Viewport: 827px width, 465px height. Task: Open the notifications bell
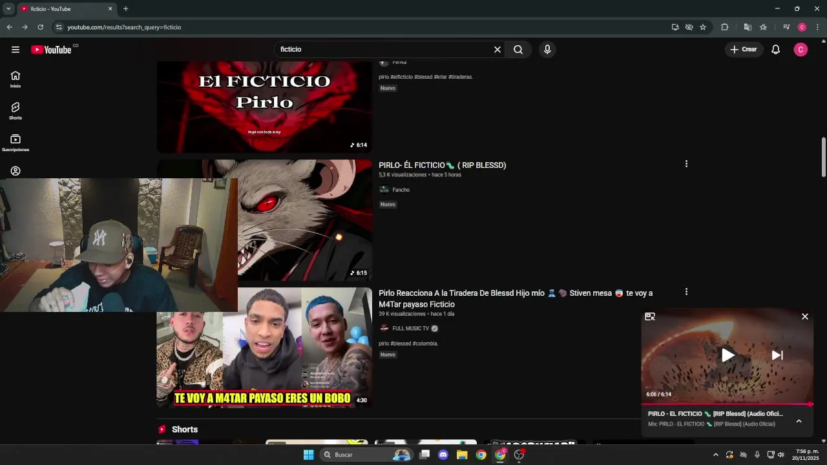coord(776,50)
